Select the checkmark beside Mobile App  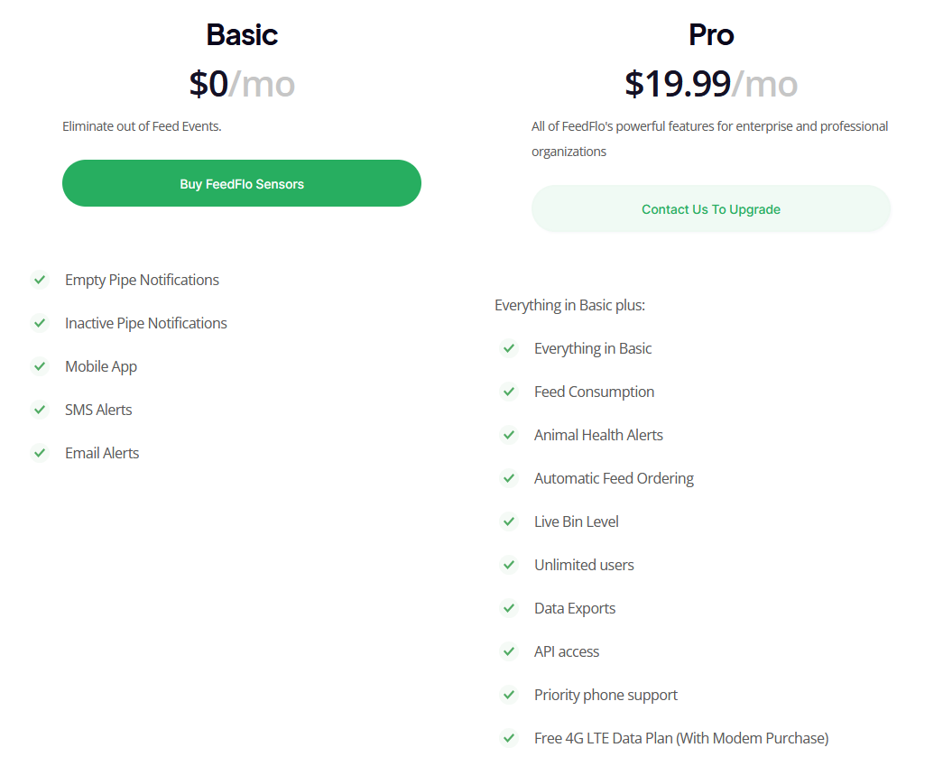(40, 366)
